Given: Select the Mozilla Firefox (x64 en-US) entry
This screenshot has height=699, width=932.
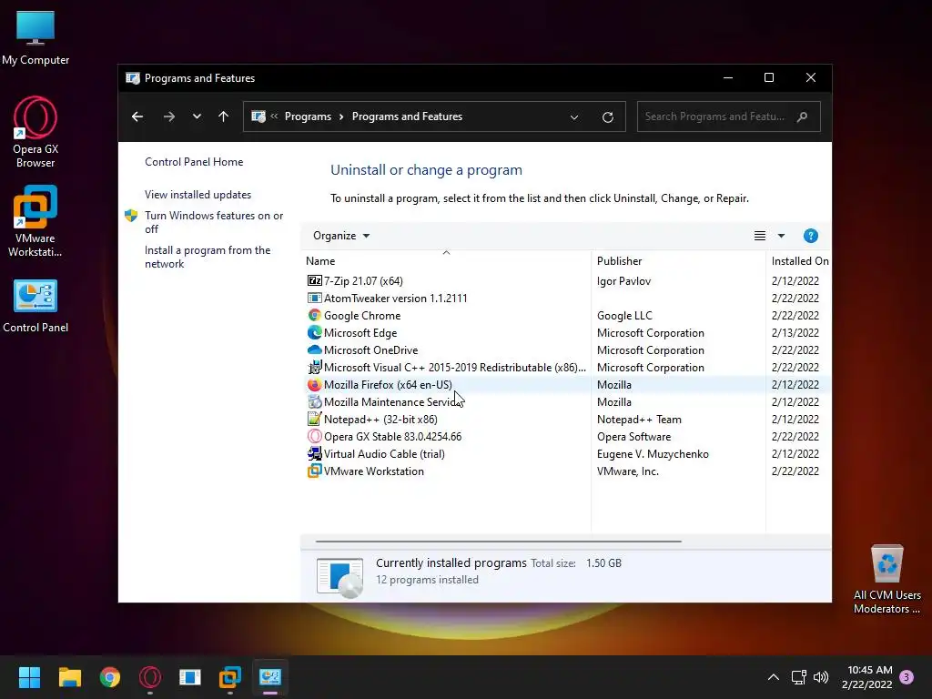Looking at the screenshot, I should click(x=388, y=385).
